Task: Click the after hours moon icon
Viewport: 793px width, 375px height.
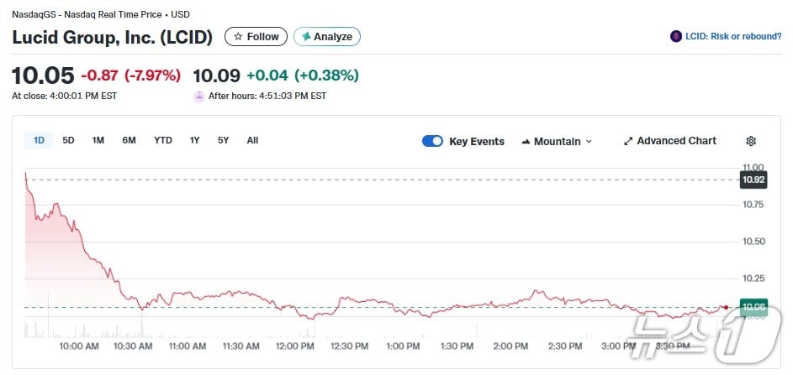Action: [x=199, y=96]
